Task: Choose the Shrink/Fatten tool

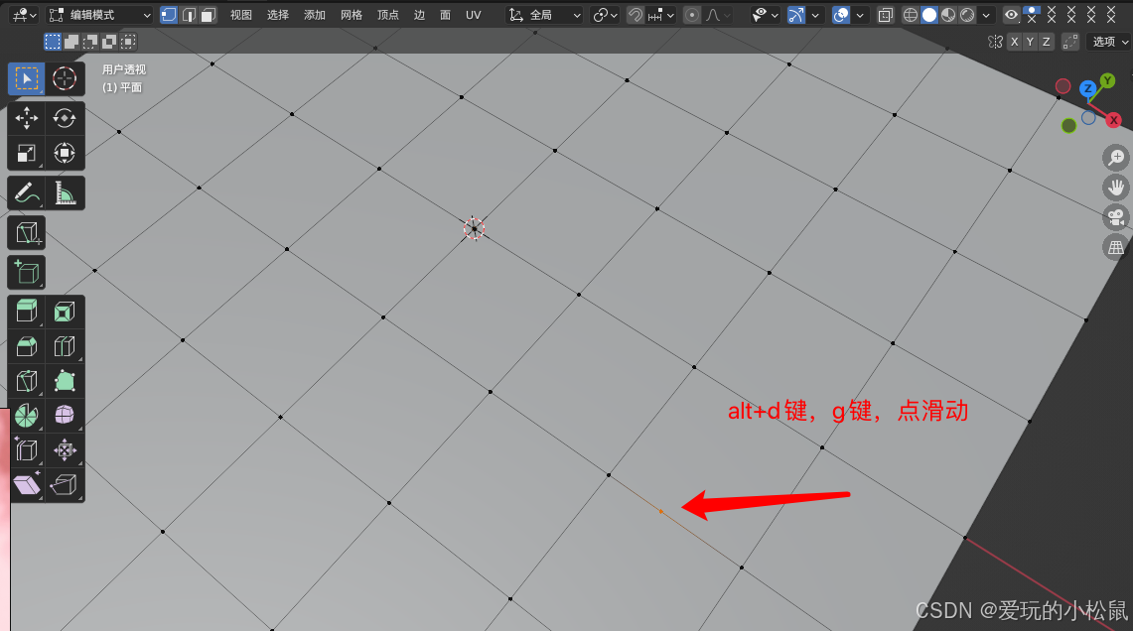Action: click(65, 449)
